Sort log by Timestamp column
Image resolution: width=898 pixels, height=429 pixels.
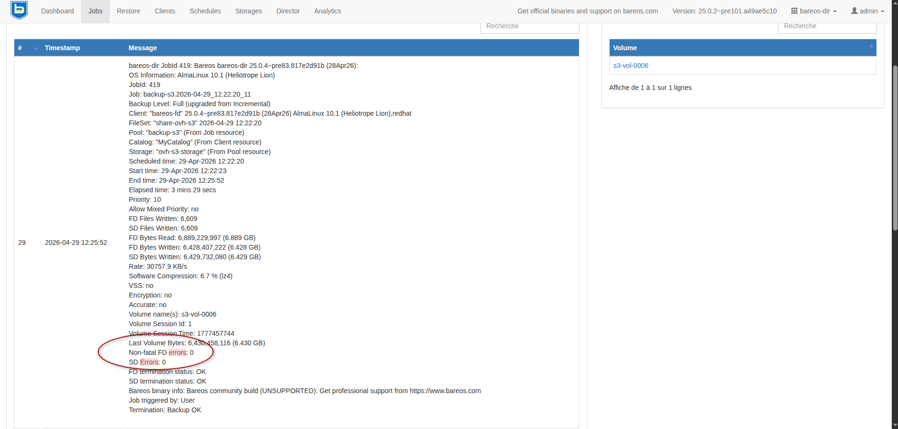pyautogui.click(x=82, y=48)
